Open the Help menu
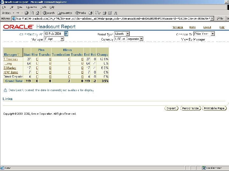Viewport: 229px width, 171px height. pyautogui.click(x=52, y=7)
